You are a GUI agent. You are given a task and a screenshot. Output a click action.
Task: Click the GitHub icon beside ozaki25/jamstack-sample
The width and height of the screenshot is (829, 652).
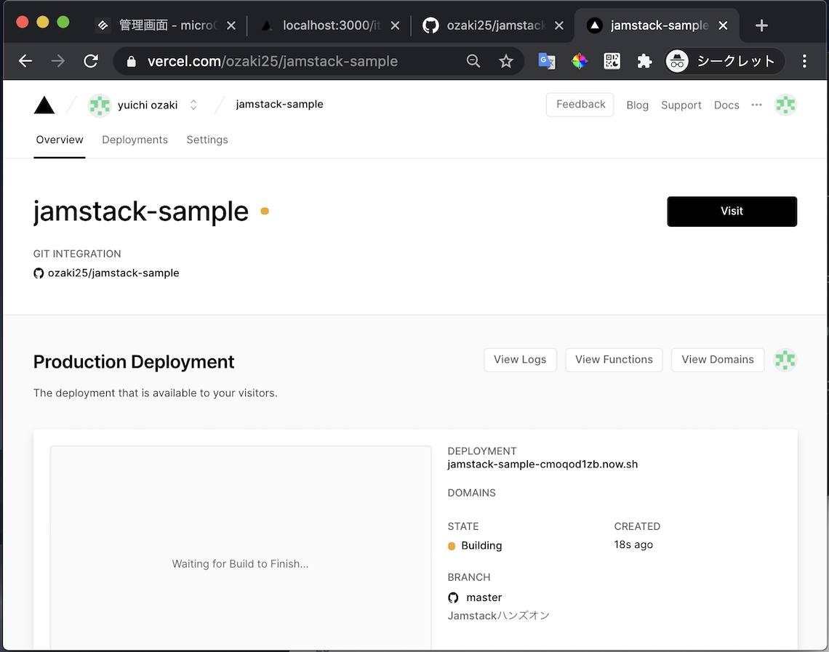point(39,273)
